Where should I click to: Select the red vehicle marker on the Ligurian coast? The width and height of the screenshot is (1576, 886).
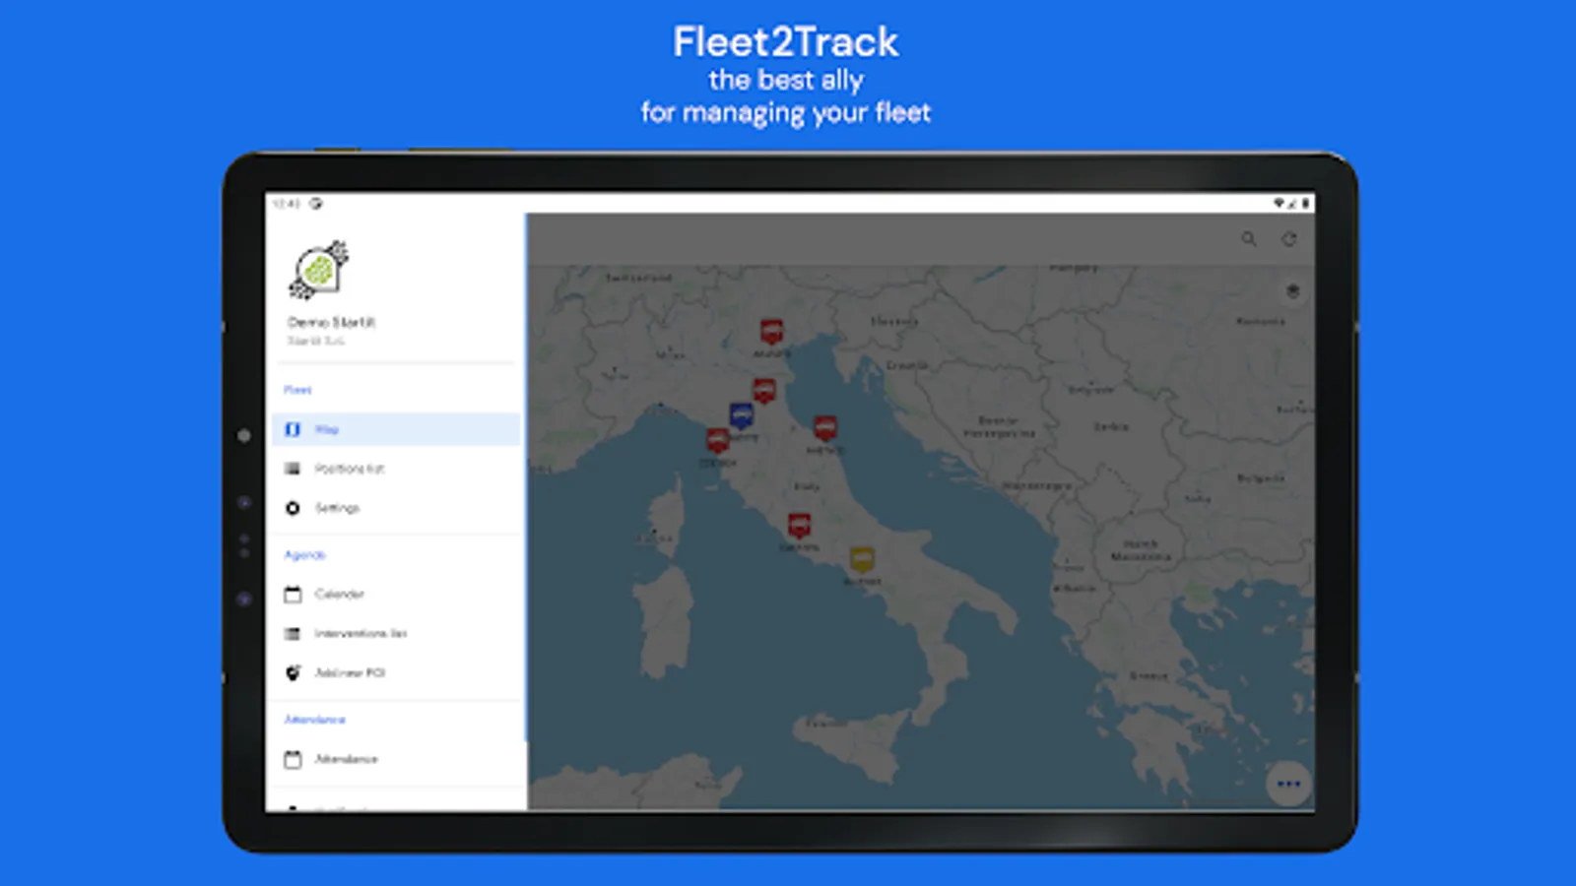(x=718, y=440)
